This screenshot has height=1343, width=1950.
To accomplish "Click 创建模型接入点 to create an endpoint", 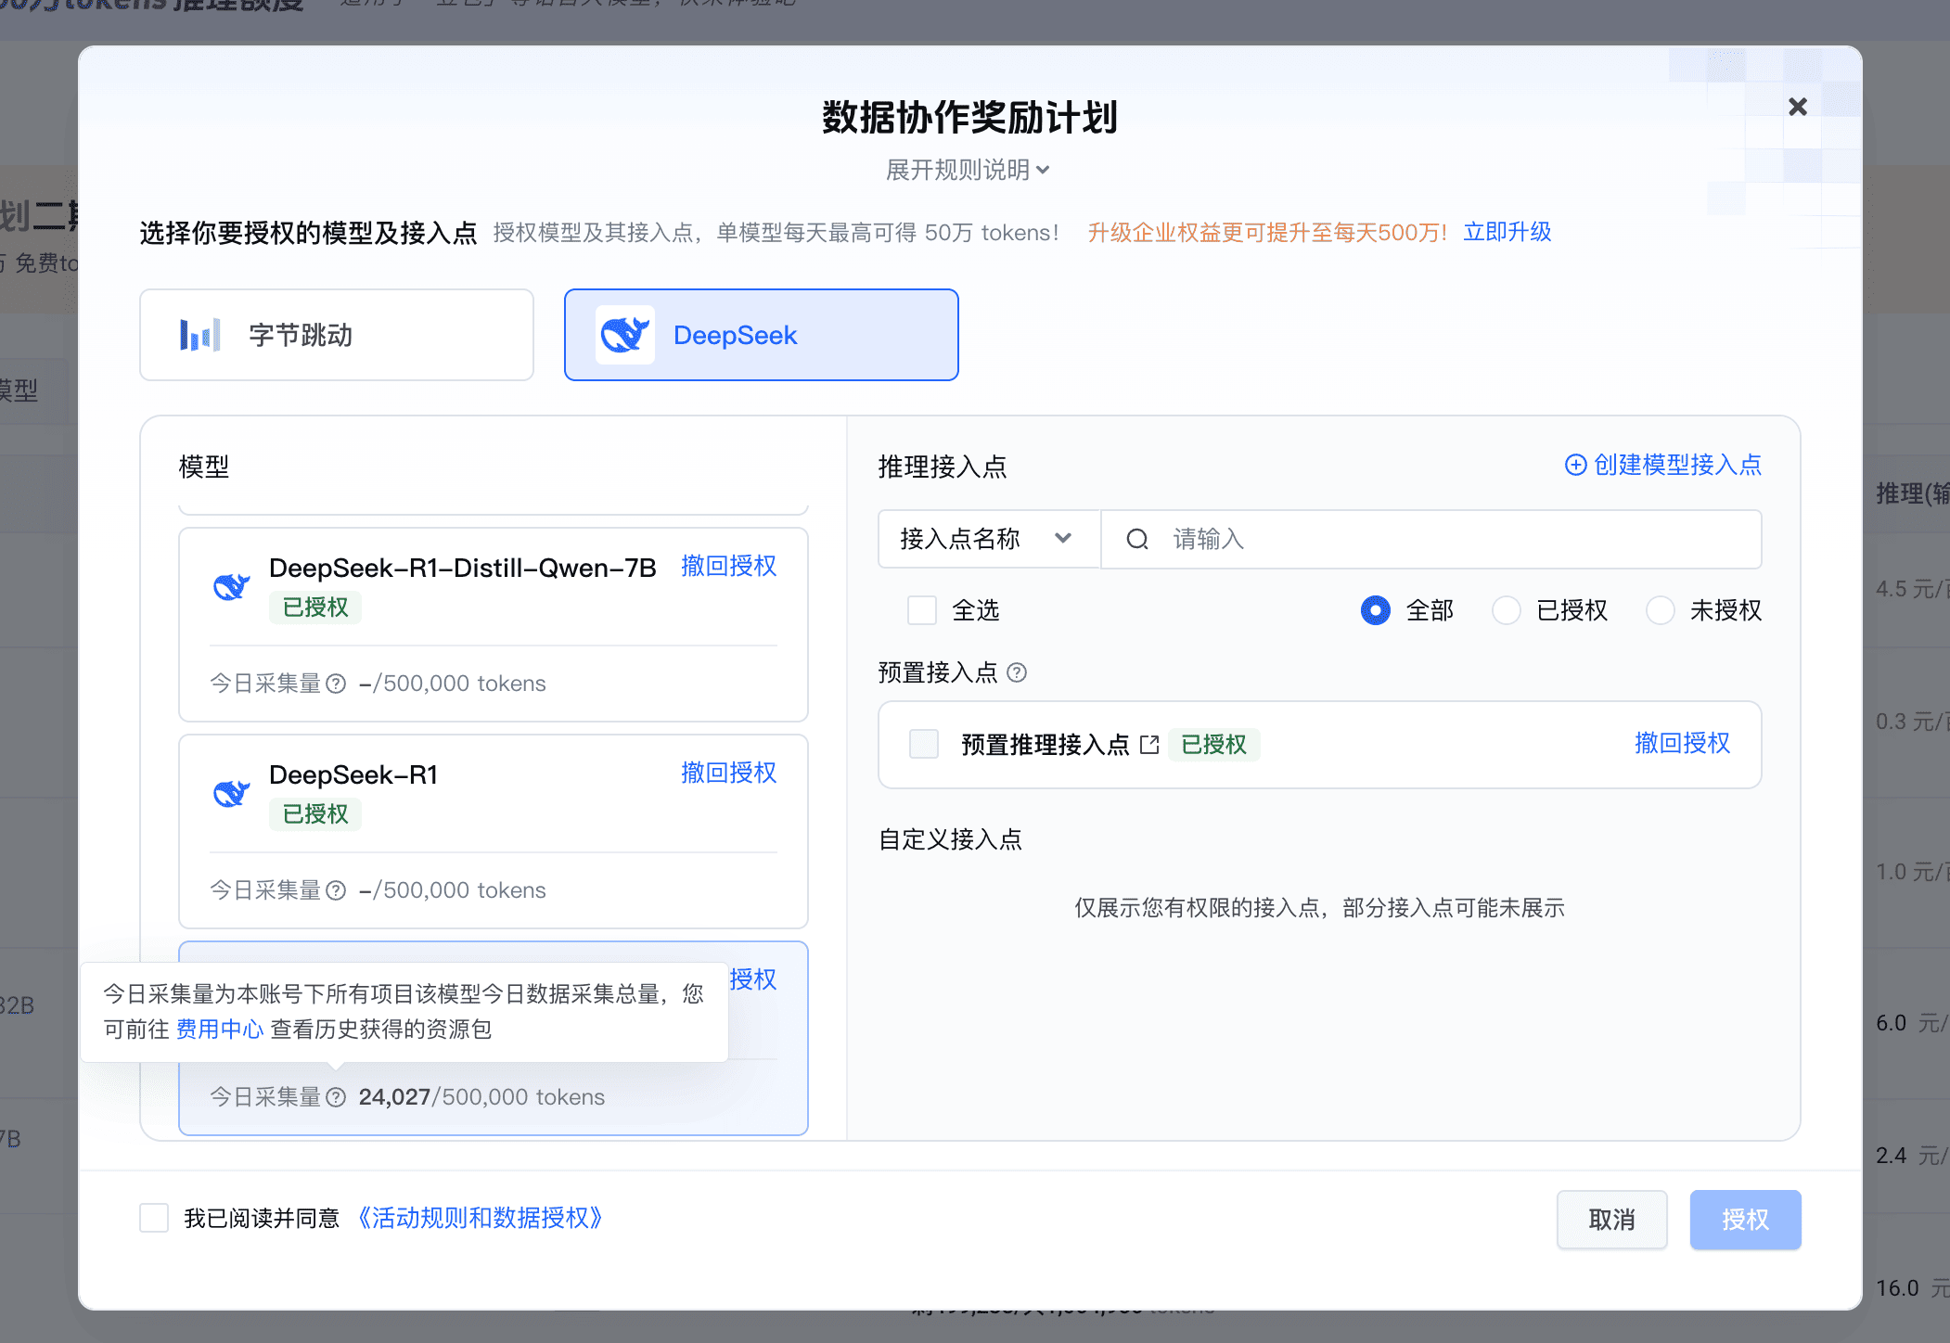I will point(1663,465).
